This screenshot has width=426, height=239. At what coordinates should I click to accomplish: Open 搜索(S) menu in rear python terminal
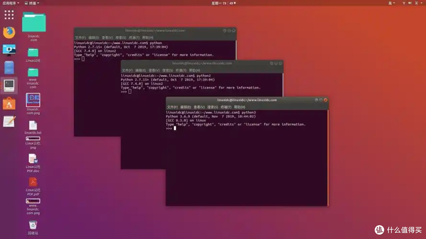click(121, 37)
